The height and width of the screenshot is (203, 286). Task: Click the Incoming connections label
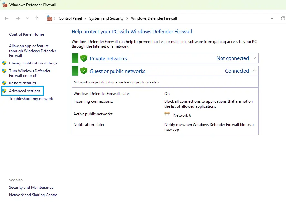[x=93, y=101]
